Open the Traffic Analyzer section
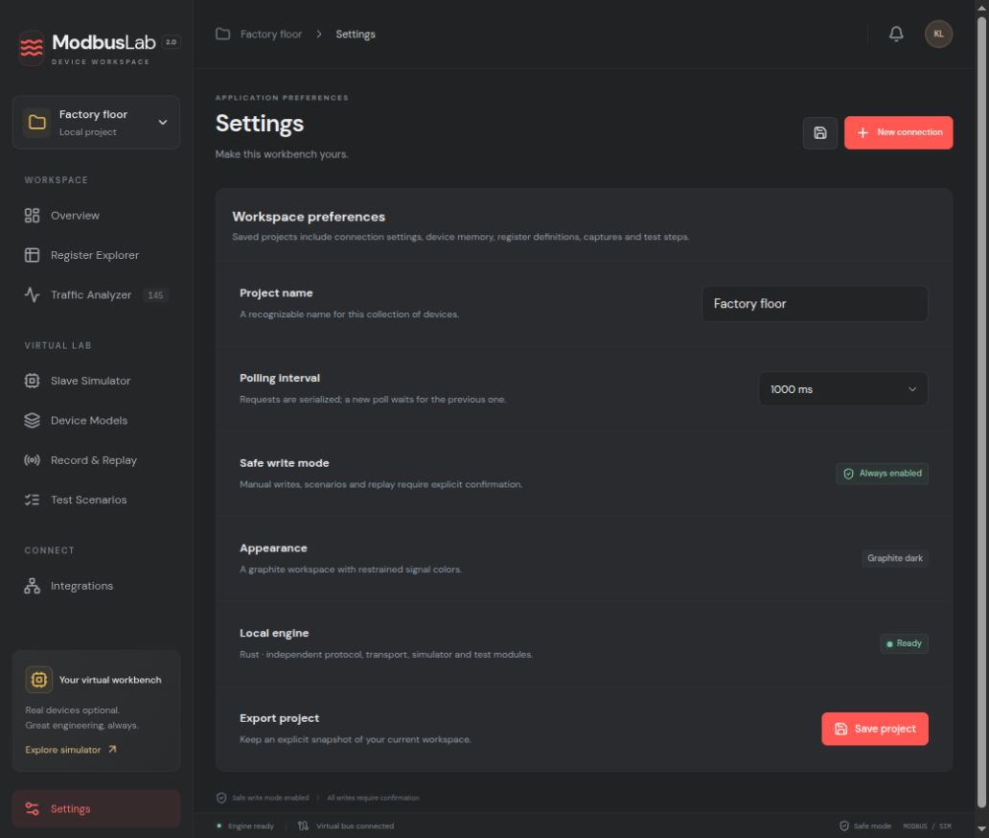989x838 pixels. pos(96,294)
